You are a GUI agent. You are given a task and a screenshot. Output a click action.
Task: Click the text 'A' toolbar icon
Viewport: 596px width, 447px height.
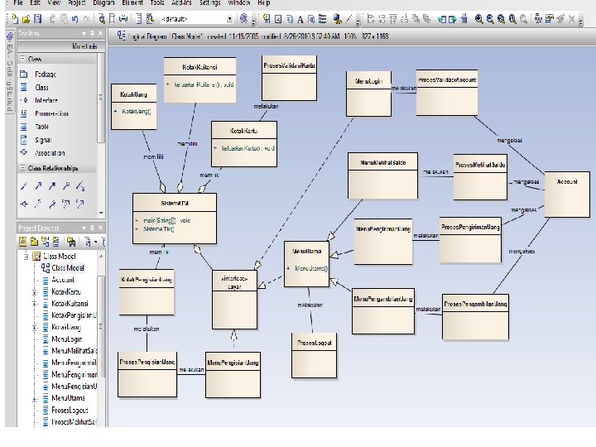[x=300, y=19]
